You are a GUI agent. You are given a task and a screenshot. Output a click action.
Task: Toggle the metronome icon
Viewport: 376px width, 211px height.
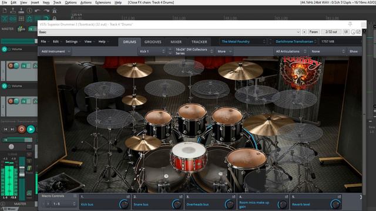[55, 11]
